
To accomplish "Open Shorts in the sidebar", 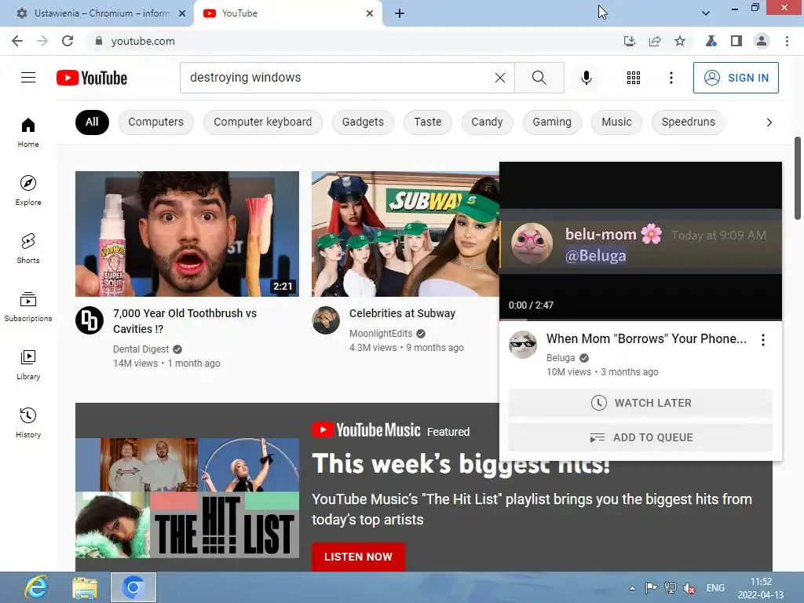I will pos(28,248).
